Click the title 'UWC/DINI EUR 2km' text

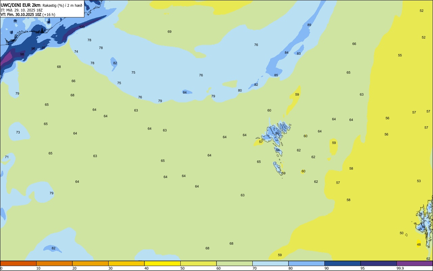20,5
